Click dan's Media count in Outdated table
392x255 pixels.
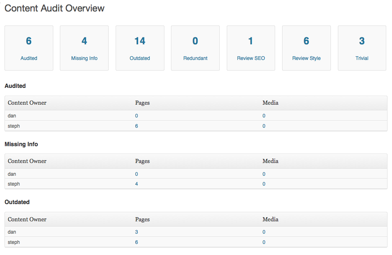264,232
